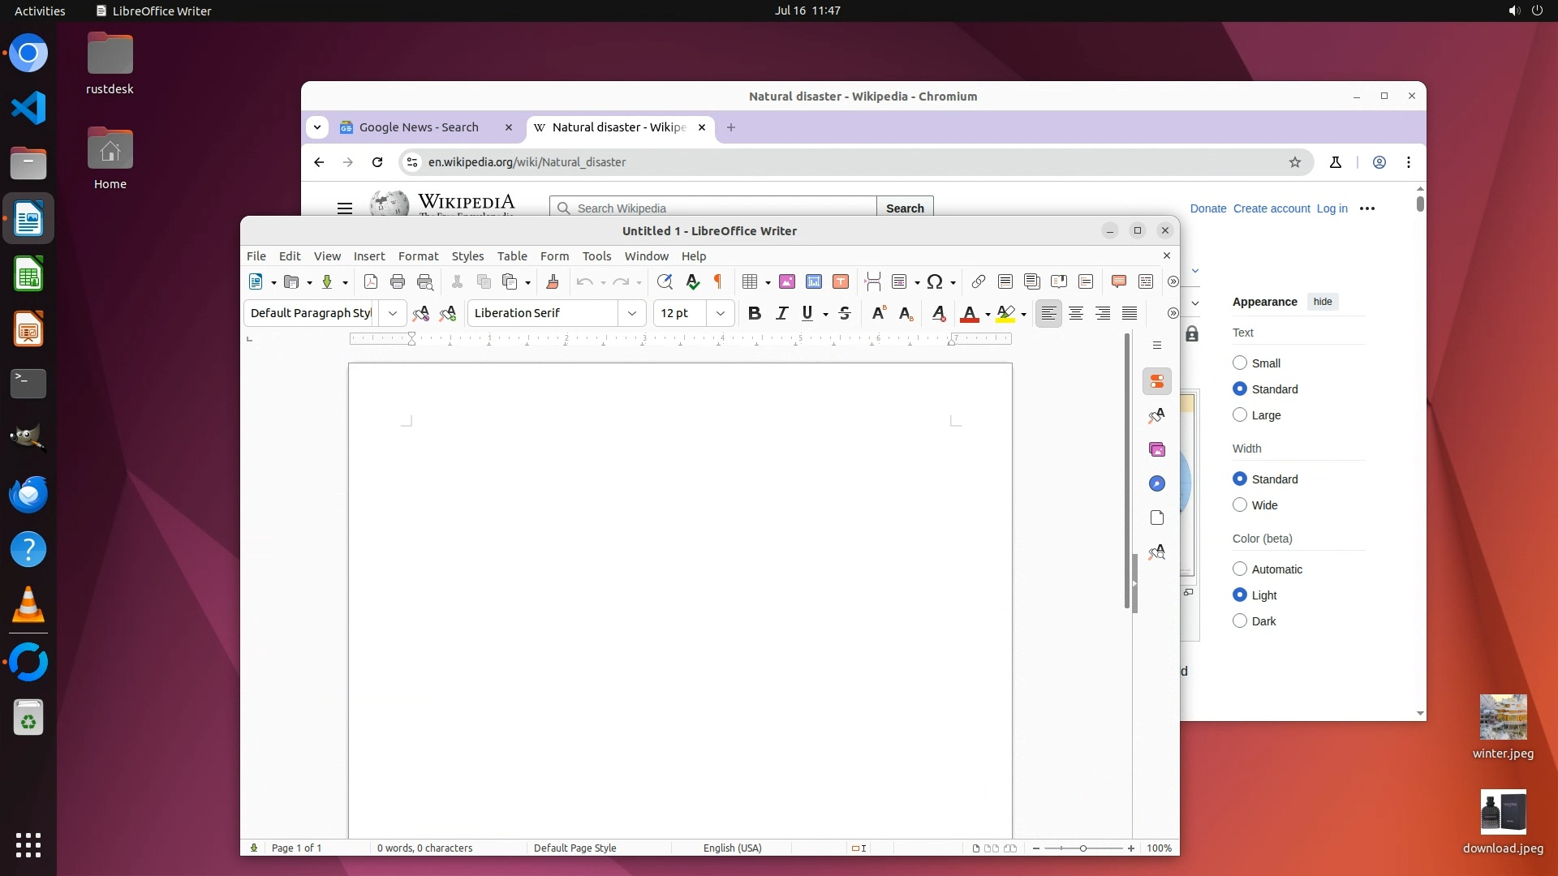Center align the paragraph
1558x876 pixels.
(1076, 313)
